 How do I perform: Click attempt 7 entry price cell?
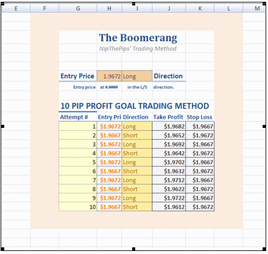click(109, 180)
